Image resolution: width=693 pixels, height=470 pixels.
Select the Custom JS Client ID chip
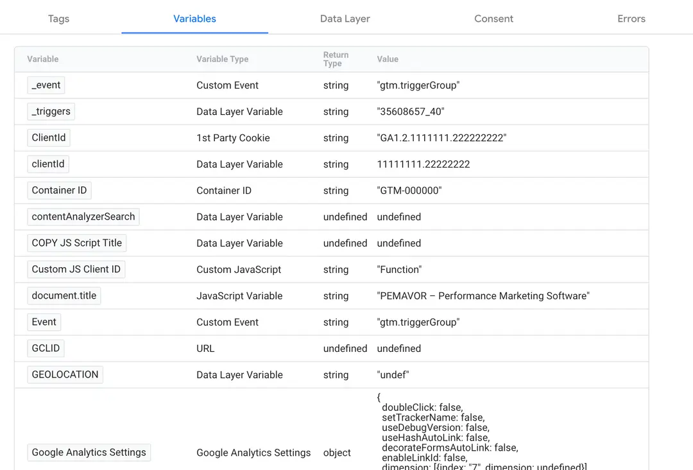(76, 269)
